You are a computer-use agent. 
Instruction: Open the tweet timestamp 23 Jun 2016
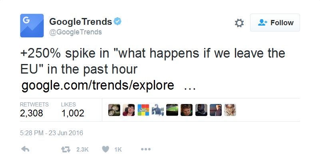[x=51, y=133]
